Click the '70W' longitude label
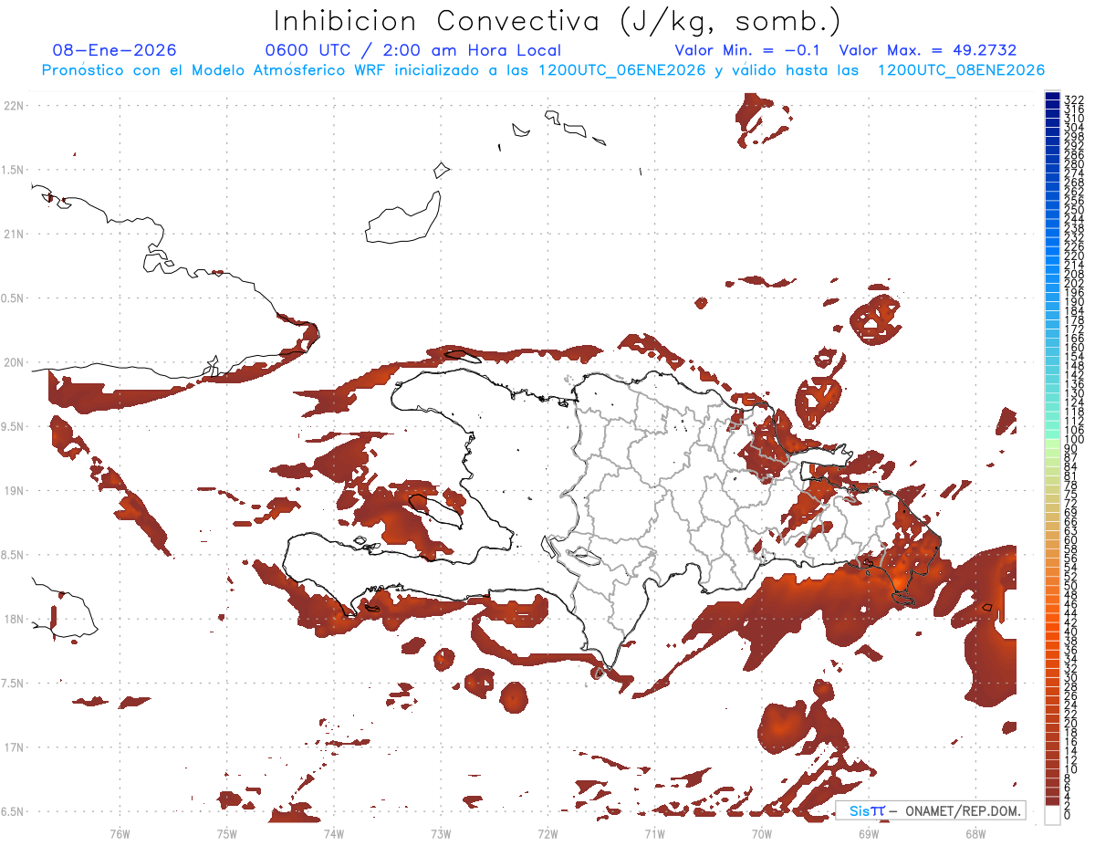The height and width of the screenshot is (846, 1095). coord(761,832)
